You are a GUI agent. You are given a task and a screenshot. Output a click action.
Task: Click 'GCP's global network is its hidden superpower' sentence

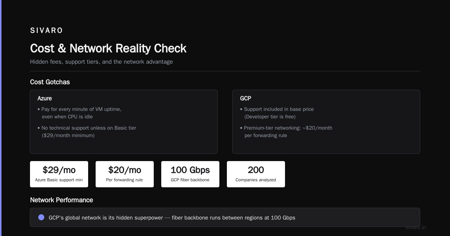click(x=172, y=218)
